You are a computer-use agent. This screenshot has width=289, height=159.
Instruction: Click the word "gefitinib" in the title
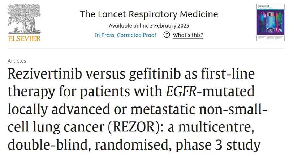pos(155,74)
